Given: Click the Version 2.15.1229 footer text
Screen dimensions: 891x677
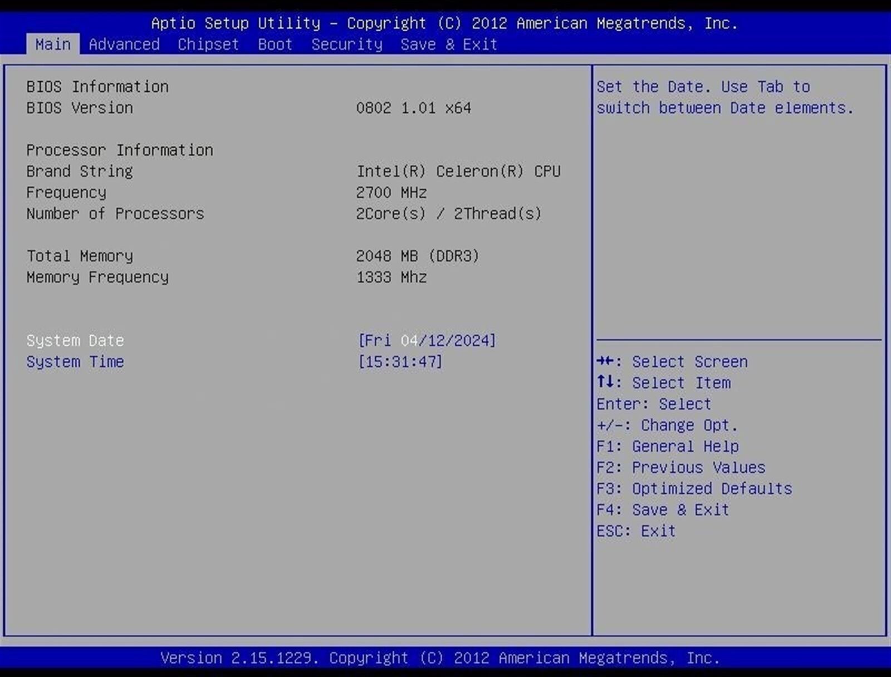Looking at the screenshot, I should pyautogui.click(x=440, y=658).
